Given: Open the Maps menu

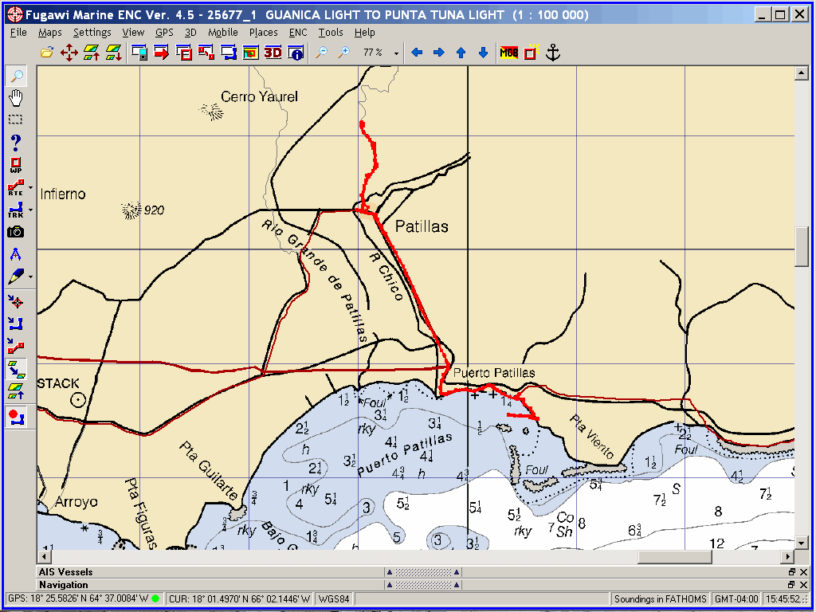Looking at the screenshot, I should click(50, 32).
